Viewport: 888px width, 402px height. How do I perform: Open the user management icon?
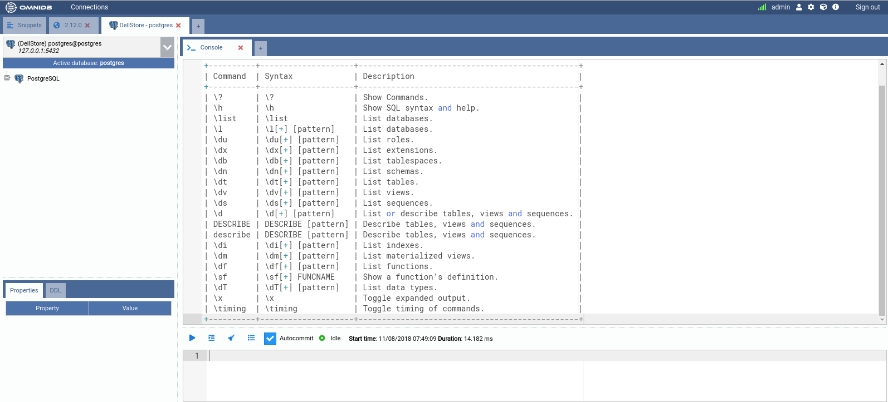[x=799, y=7]
